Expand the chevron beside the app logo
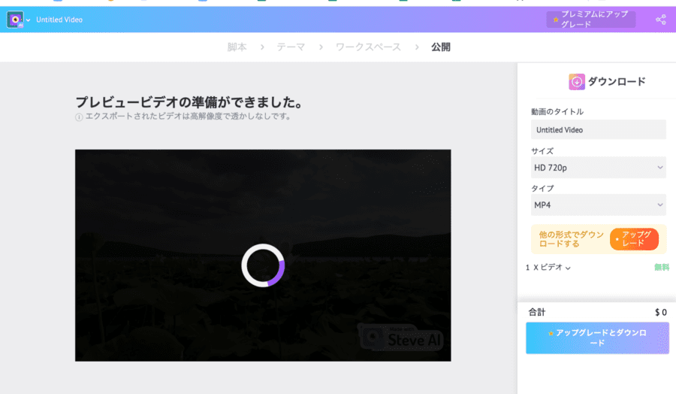The image size is (676, 394). point(29,20)
